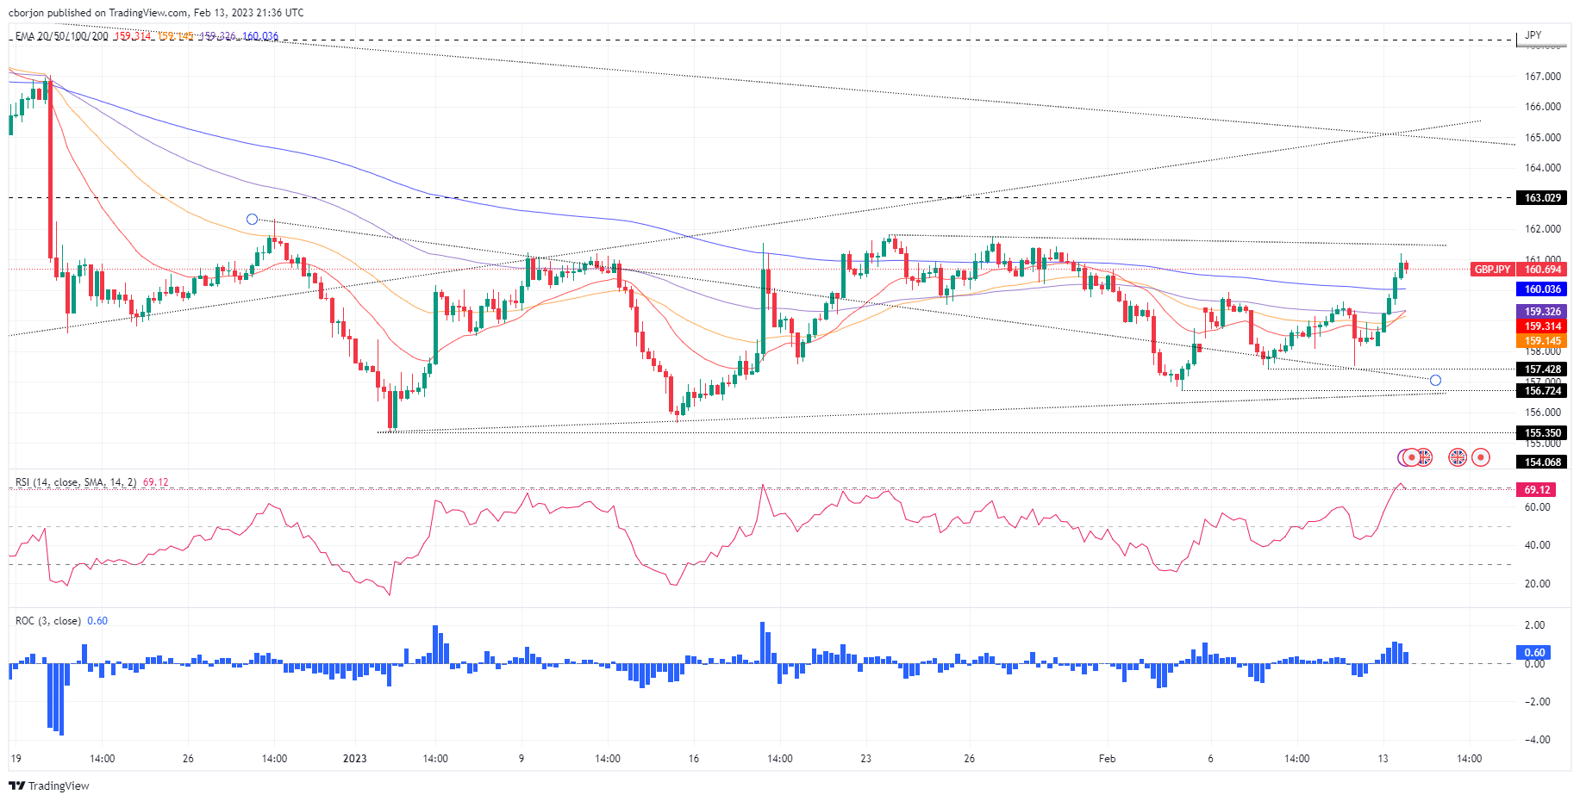Click the 163.029 horizontal level price label
This screenshot has width=1580, height=801.
(x=1542, y=198)
